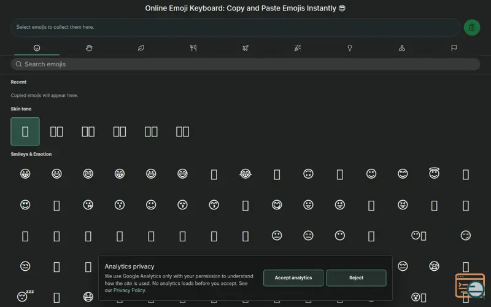Select the face without mouth emoji
The width and height of the screenshot is (491, 307).
pos(340,235)
